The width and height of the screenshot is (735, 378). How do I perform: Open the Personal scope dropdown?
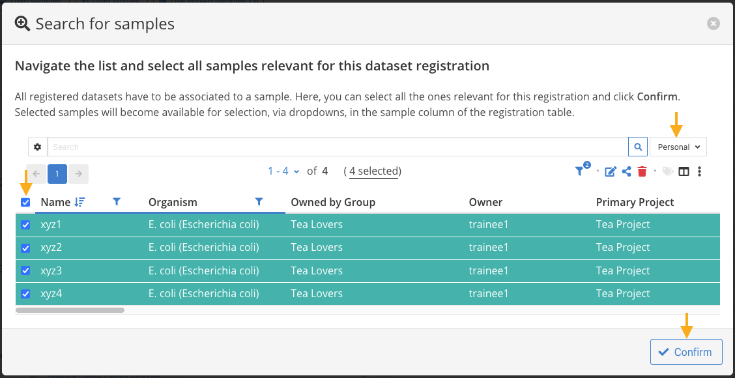click(678, 147)
